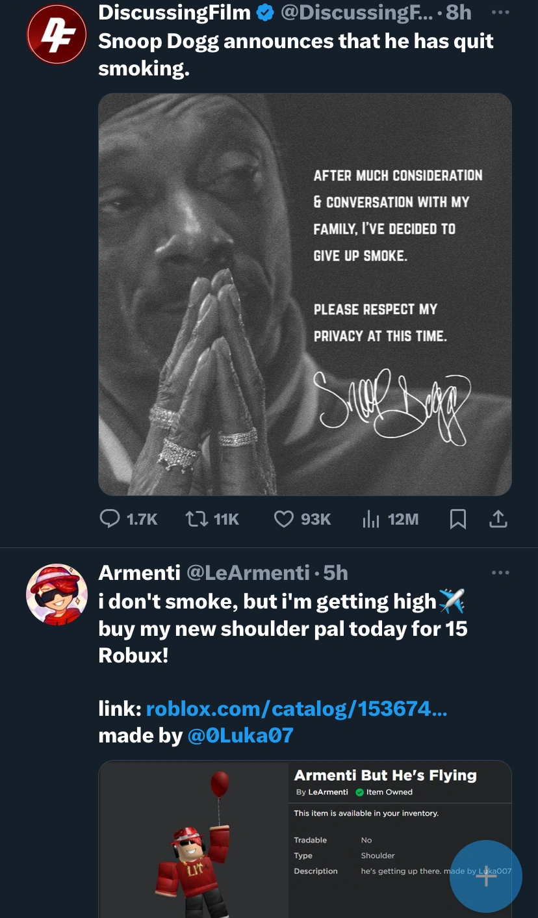Open more options for DiscussingFilm tweet

pos(500,12)
